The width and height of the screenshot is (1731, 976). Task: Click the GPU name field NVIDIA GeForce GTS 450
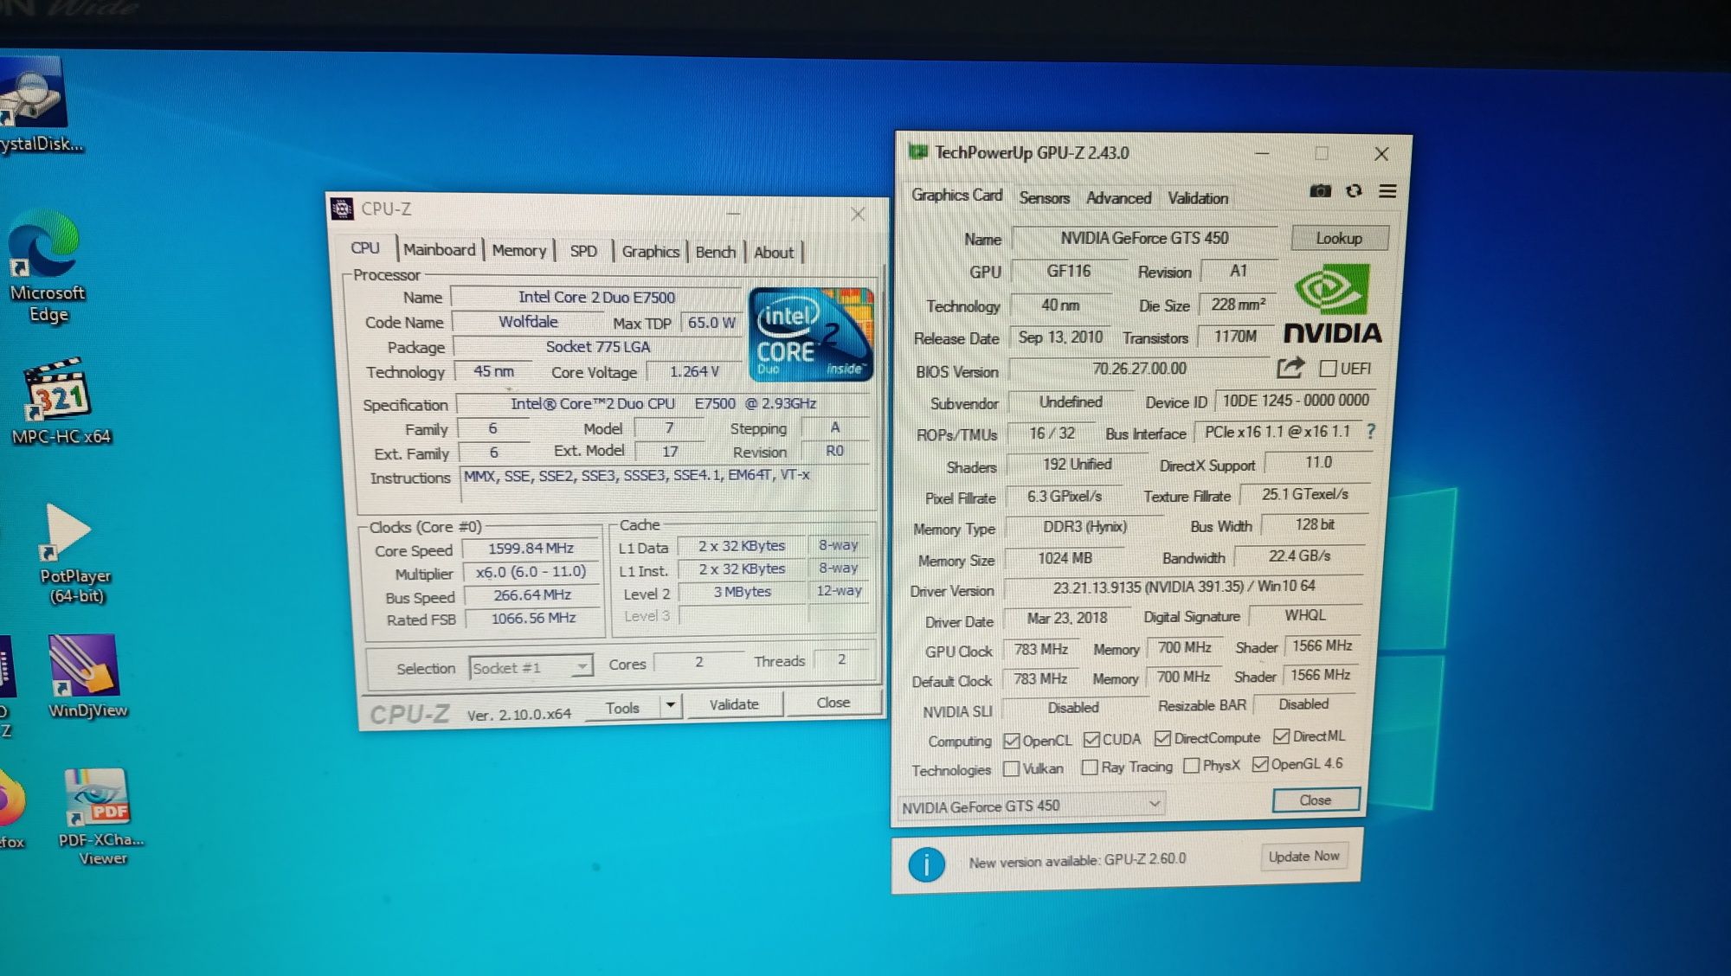(1144, 238)
